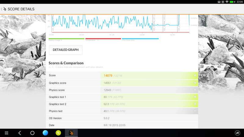The width and height of the screenshot is (244, 137).
Task: Expand Graphics test 1 plus icon
Action: coord(195,97)
